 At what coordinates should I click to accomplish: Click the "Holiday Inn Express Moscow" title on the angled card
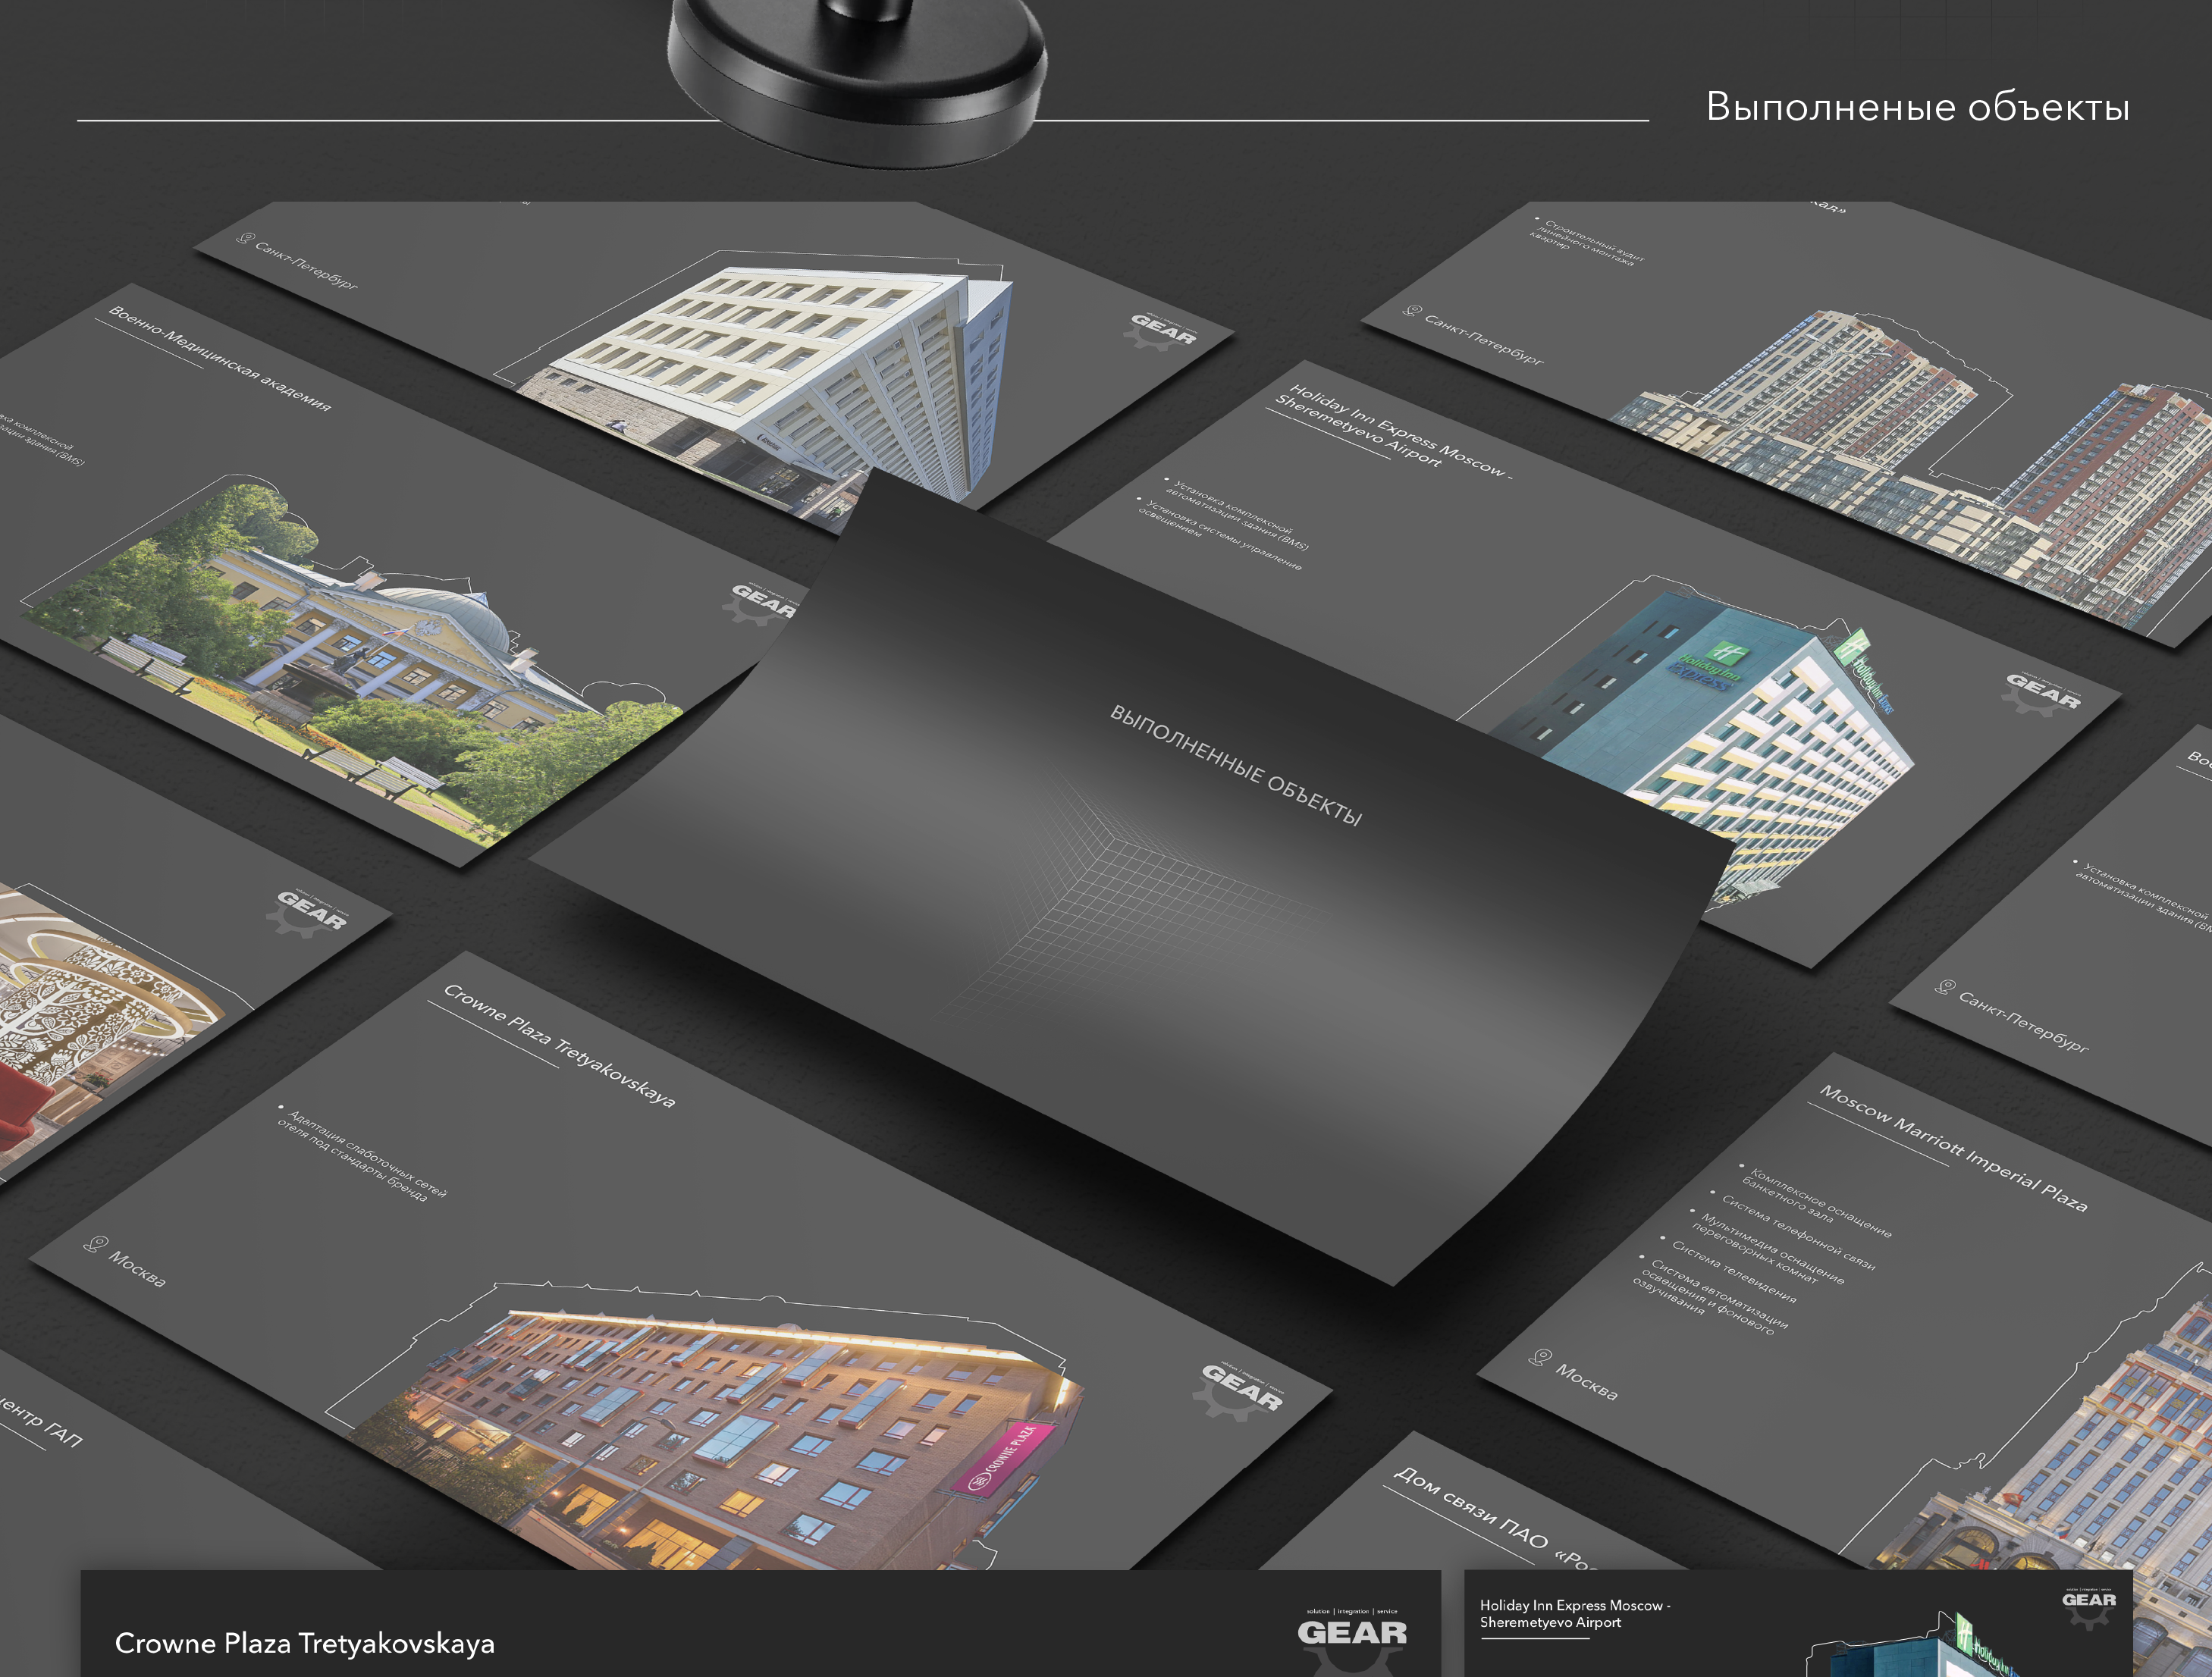click(1393, 428)
